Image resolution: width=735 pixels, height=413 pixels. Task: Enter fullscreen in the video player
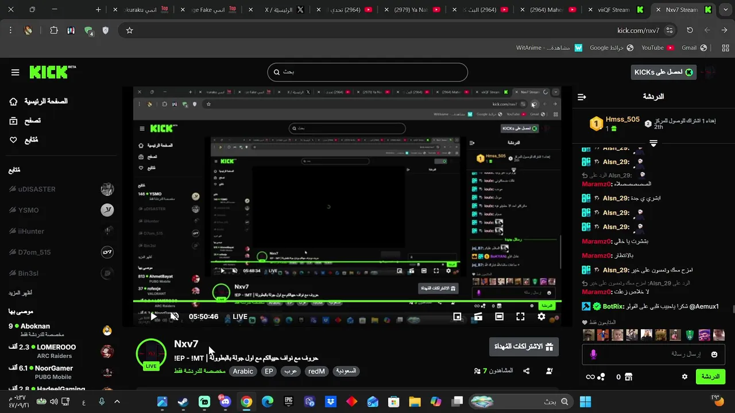point(520,316)
